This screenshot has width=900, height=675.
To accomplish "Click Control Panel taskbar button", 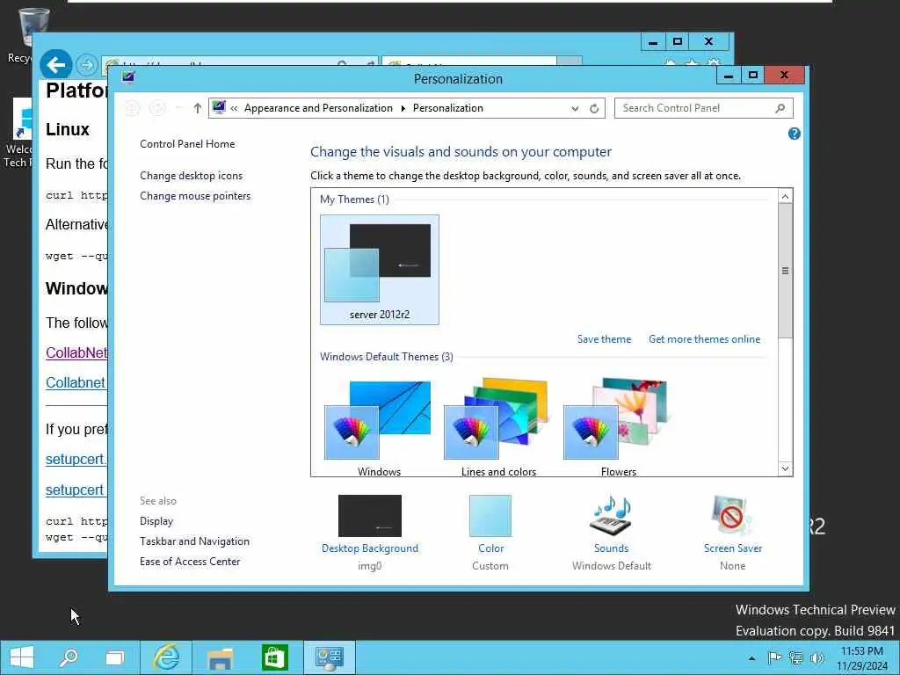I will tap(329, 657).
